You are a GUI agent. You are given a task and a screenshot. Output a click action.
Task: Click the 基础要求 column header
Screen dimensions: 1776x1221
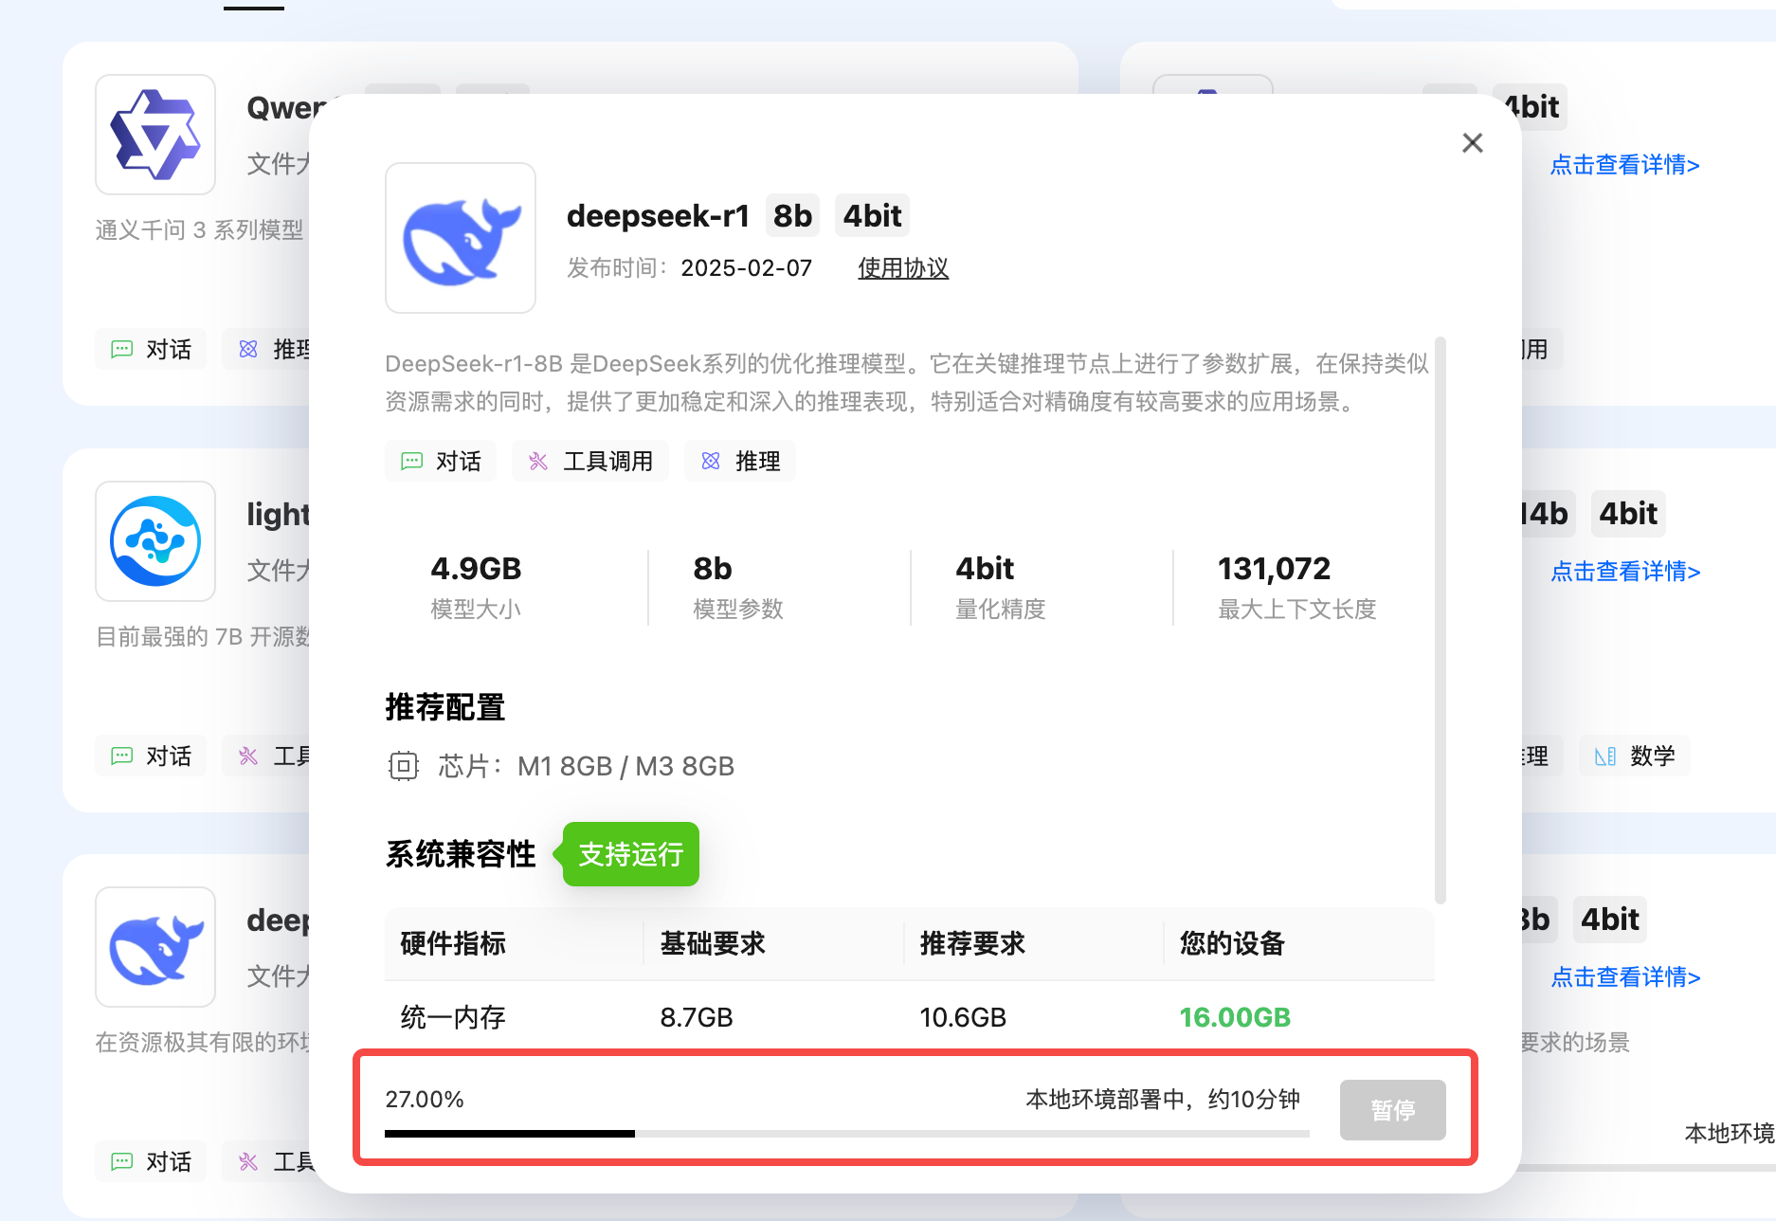click(x=713, y=943)
